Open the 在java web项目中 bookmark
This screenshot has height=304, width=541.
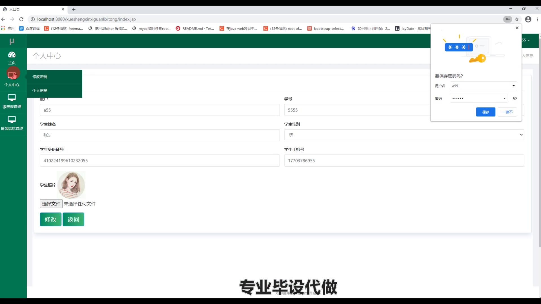click(x=239, y=28)
